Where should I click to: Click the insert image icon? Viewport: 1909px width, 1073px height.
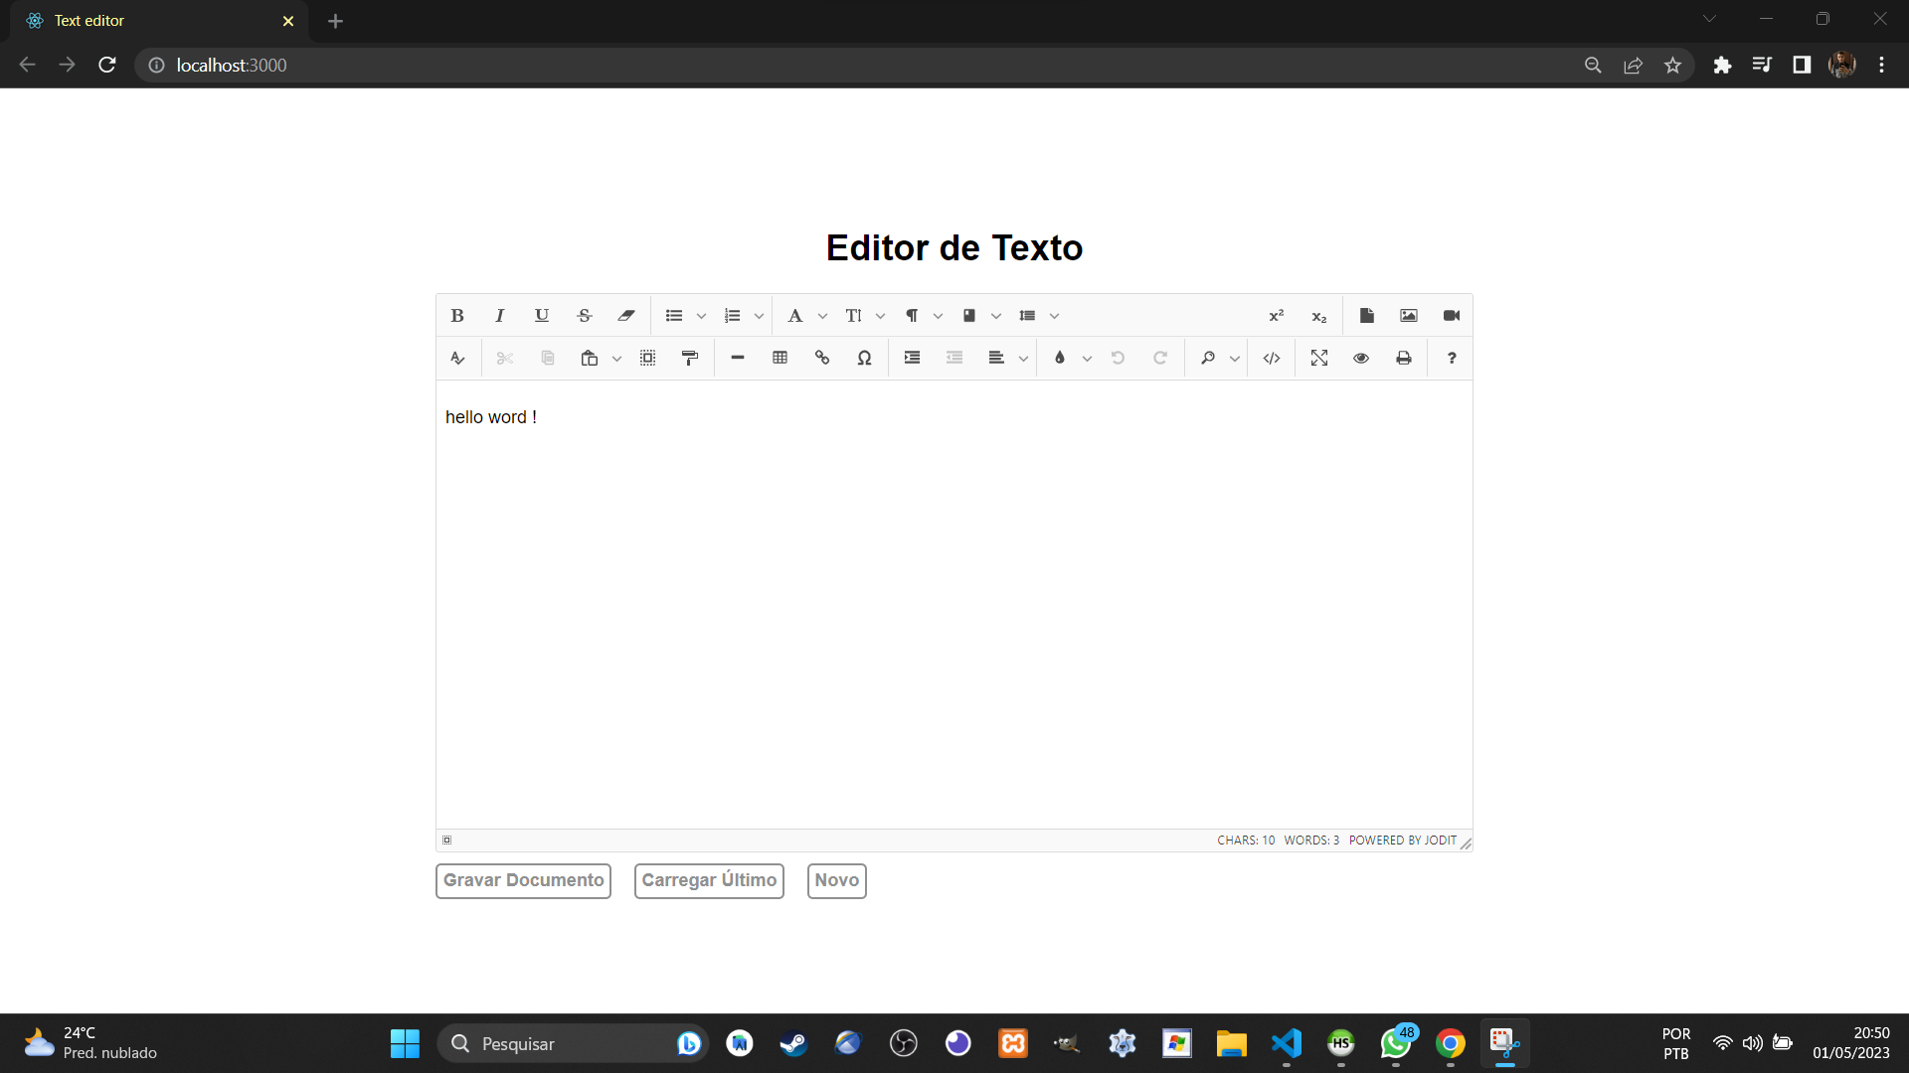[x=1409, y=316]
